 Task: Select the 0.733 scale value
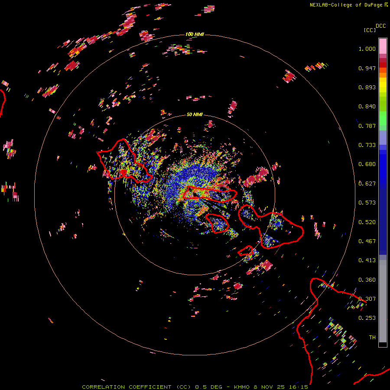(367, 145)
